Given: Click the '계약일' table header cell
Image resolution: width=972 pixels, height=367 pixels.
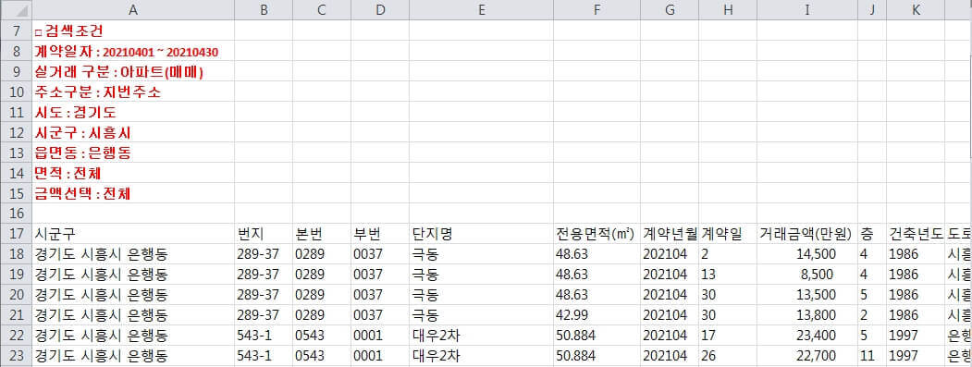Looking at the screenshot, I should point(728,234).
